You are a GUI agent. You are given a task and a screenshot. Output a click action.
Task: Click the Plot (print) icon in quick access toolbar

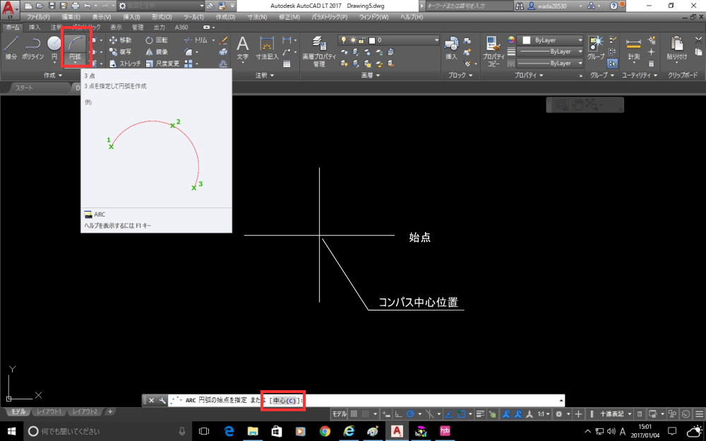click(x=76, y=6)
